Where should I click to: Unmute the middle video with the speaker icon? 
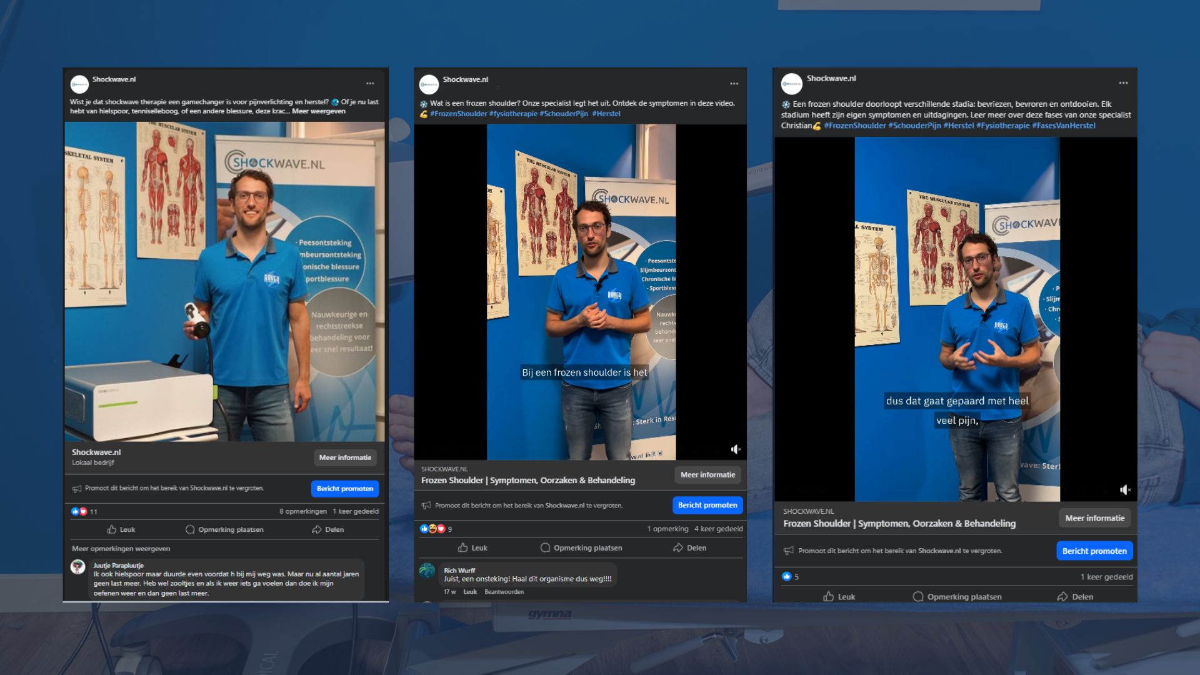[736, 449]
